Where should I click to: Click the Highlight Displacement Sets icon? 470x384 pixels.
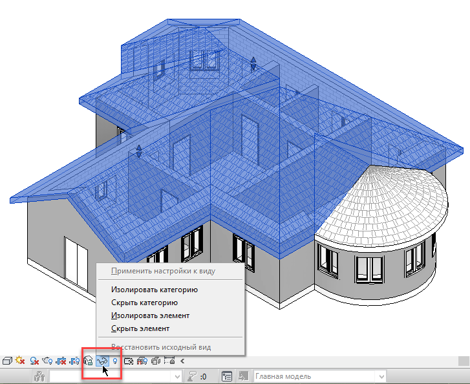156,361
